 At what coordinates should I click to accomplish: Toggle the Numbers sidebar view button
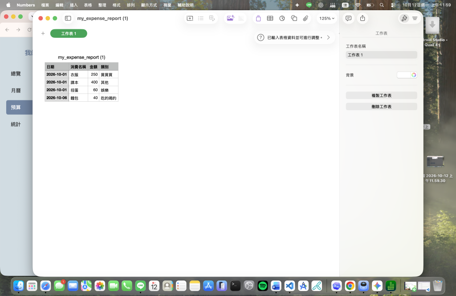[x=68, y=18]
